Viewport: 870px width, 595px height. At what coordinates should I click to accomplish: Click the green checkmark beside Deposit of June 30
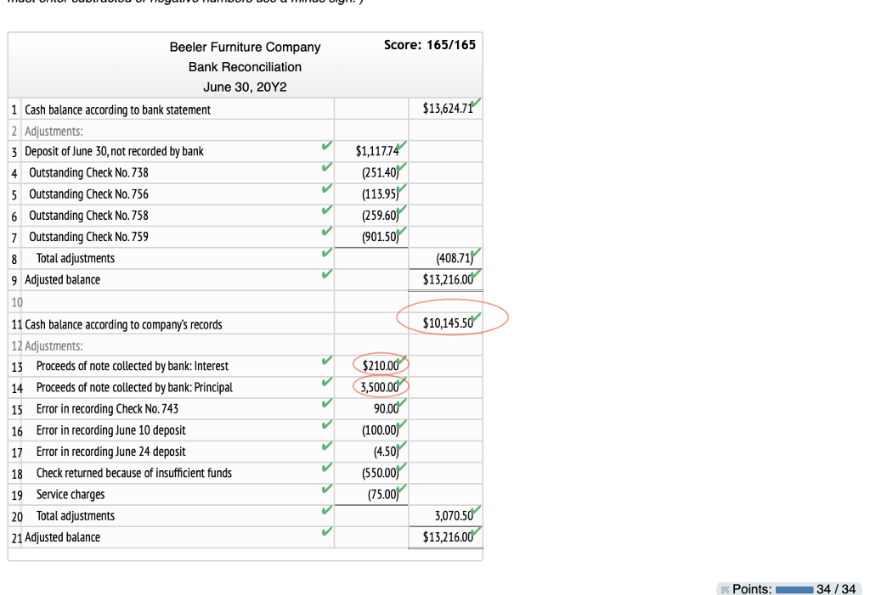point(327,146)
